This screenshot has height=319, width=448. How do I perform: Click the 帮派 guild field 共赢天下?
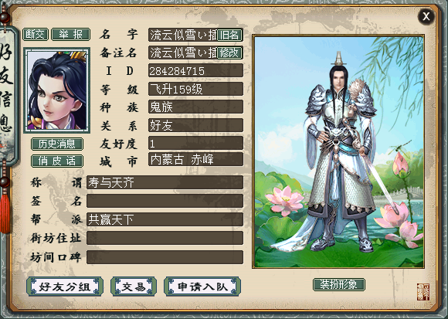(165, 219)
